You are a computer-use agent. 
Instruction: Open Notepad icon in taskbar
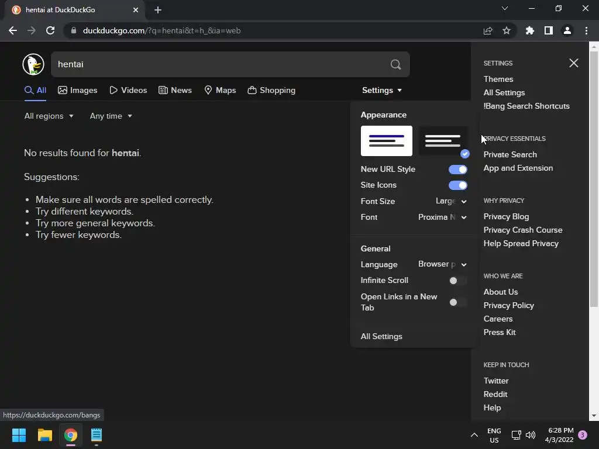(97, 435)
